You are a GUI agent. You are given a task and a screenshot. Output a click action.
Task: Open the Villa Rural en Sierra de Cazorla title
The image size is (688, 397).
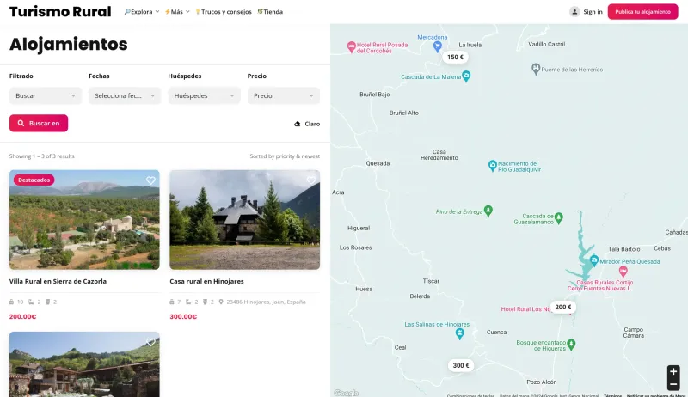coord(58,281)
